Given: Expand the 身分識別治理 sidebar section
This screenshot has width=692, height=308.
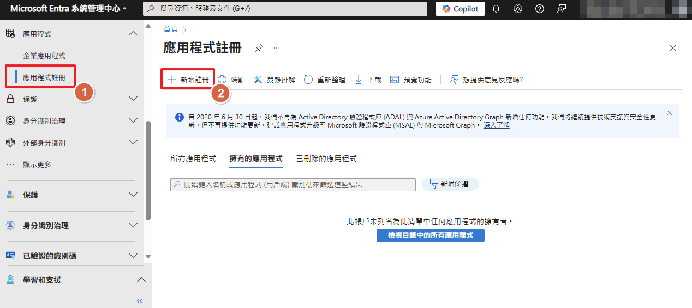Looking at the screenshot, I should pos(133,121).
